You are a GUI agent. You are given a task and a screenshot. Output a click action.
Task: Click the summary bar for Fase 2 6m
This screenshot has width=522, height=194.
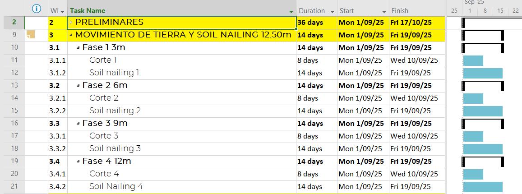483,86
